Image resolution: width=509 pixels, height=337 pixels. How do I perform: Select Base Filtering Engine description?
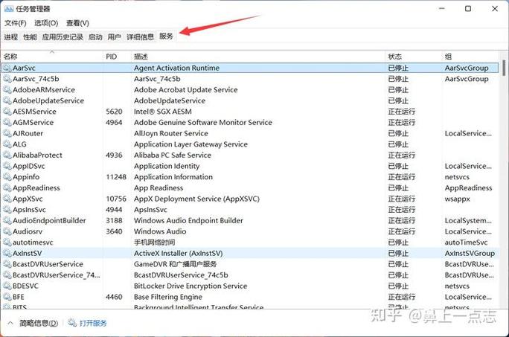tap(168, 297)
